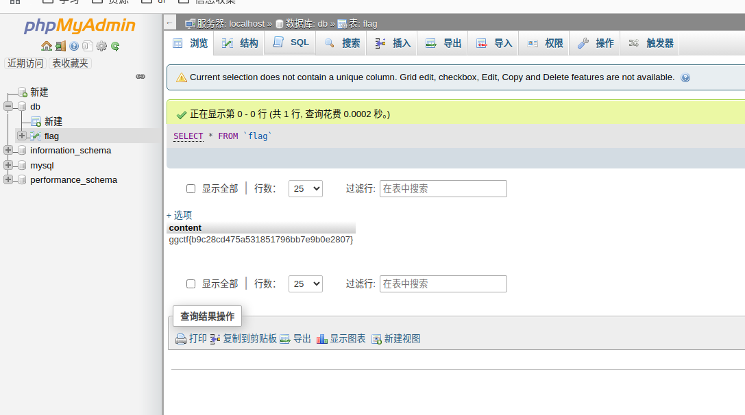Click the display chart icon
Image resolution: width=745 pixels, height=415 pixels.
point(321,339)
